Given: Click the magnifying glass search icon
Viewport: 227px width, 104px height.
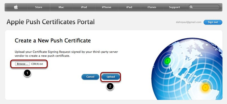Looking at the screenshot, I should point(191,7).
